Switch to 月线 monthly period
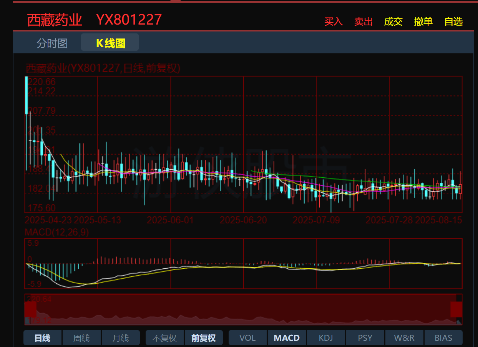 121,338
